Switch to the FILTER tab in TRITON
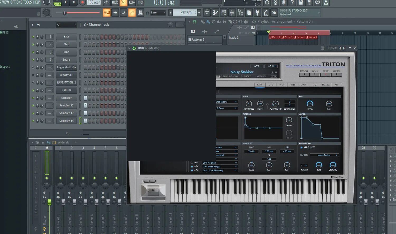 pyautogui.click(x=293, y=85)
